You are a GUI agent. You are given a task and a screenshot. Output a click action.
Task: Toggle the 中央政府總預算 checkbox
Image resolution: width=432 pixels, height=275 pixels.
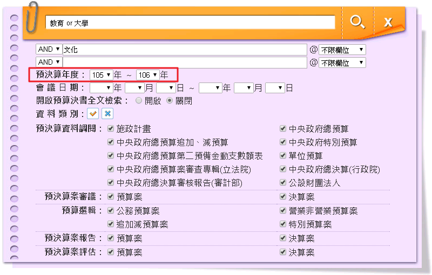tap(283, 129)
